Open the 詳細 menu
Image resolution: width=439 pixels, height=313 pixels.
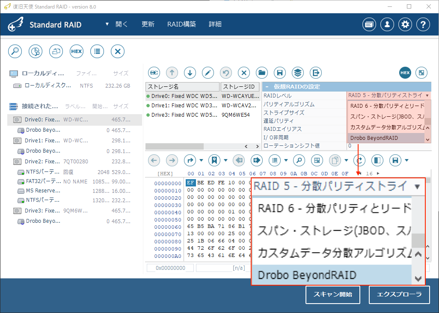[x=215, y=24]
